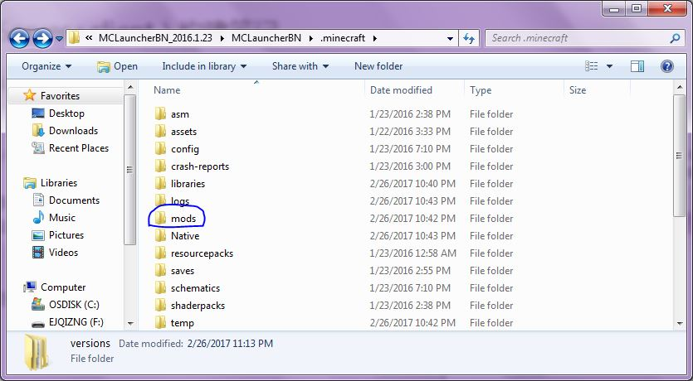Open recent locations dropdown next to Forward
Viewport: 693px width, 381px height.
[60, 39]
